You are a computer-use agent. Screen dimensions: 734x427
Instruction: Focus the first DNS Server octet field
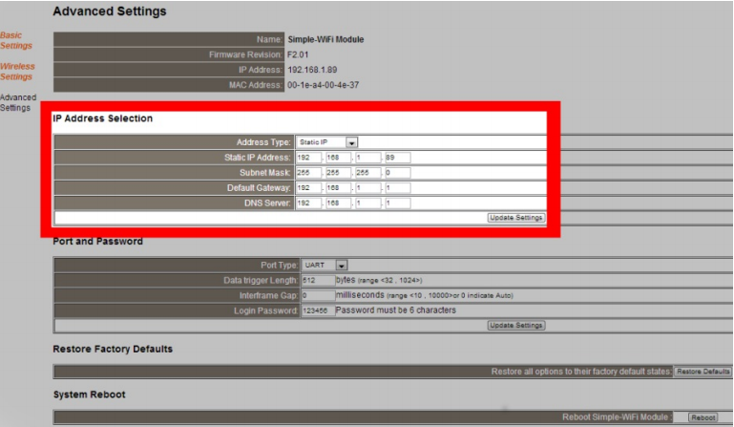tap(307, 203)
